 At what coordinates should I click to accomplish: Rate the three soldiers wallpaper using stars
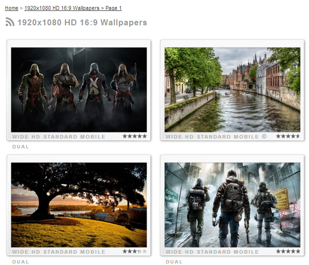tap(288, 252)
